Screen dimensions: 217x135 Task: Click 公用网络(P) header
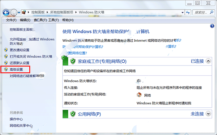[89, 114]
